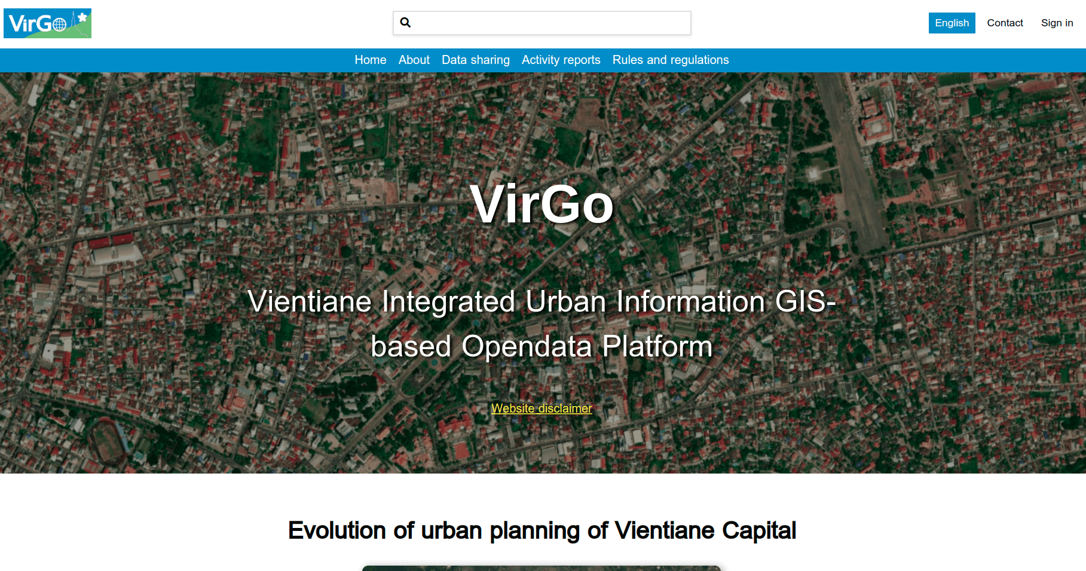Click the large VirGo hero title
The width and height of the screenshot is (1086, 571).
542,204
